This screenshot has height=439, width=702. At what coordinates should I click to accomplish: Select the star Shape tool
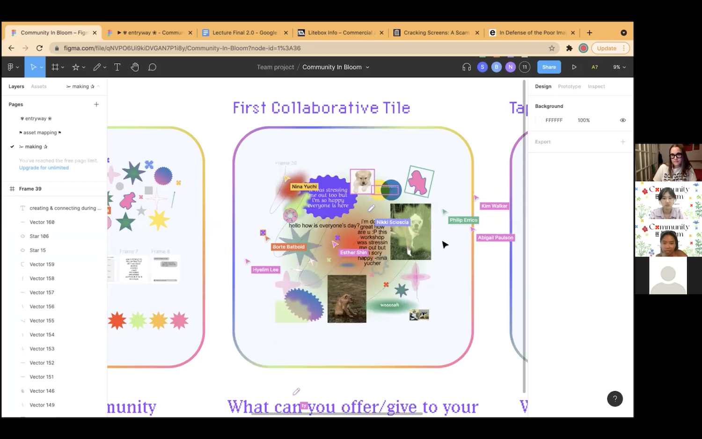click(x=76, y=67)
